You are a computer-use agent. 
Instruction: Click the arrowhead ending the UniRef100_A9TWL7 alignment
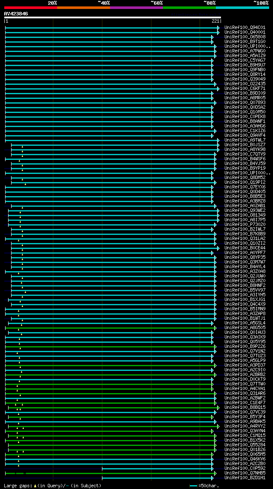218,140
